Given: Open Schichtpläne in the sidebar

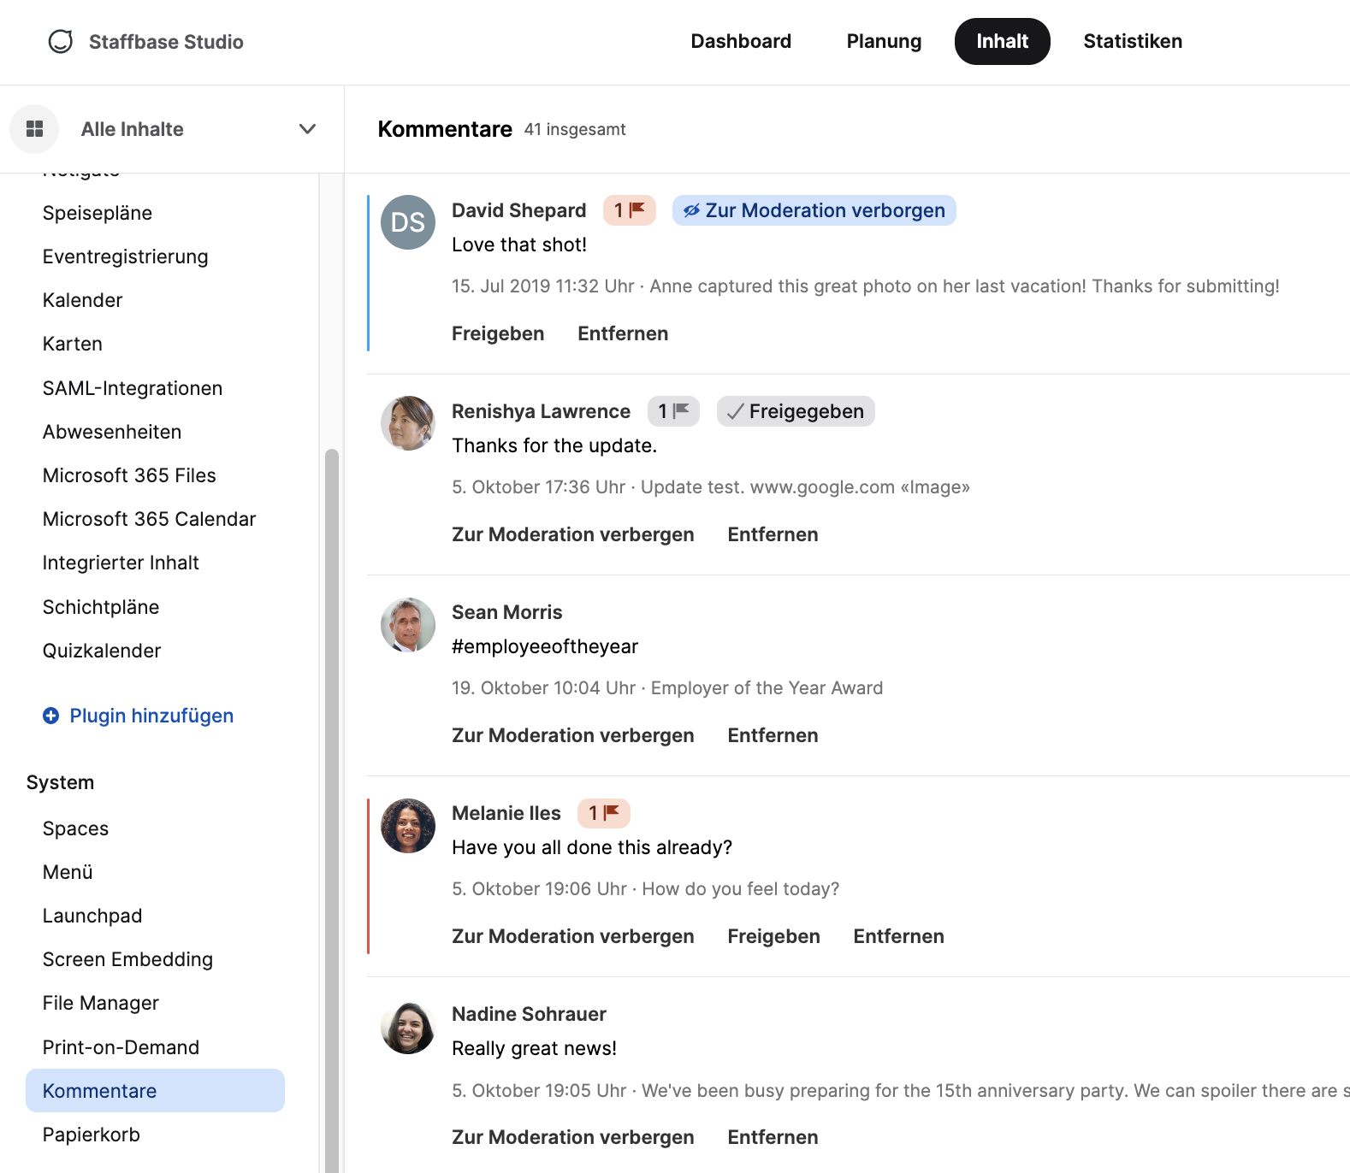Looking at the screenshot, I should (x=101, y=607).
